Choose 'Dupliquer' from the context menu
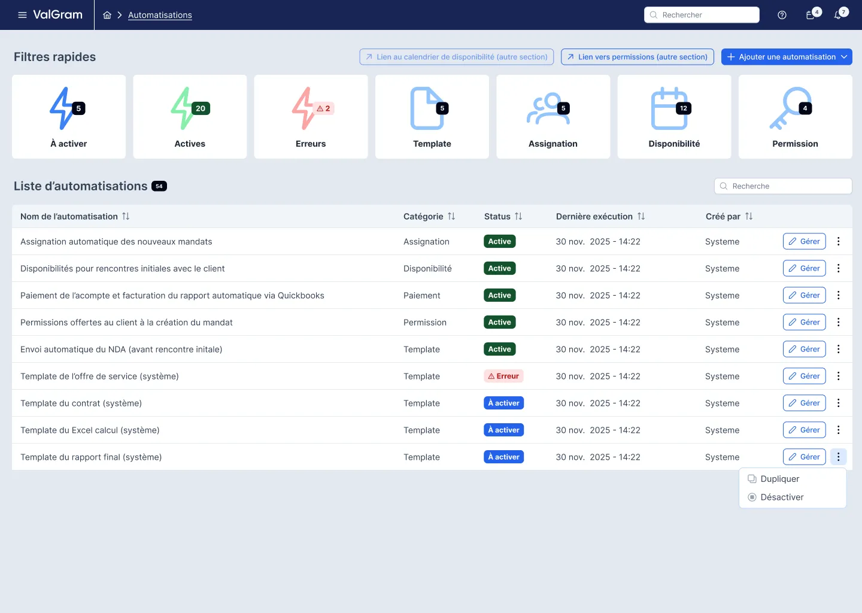Image resolution: width=862 pixels, height=613 pixels. pyautogui.click(x=779, y=478)
